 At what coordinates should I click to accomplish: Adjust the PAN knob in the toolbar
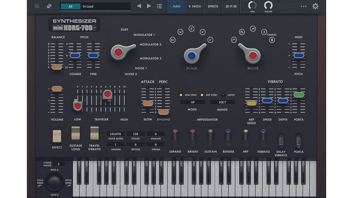coord(252,5)
